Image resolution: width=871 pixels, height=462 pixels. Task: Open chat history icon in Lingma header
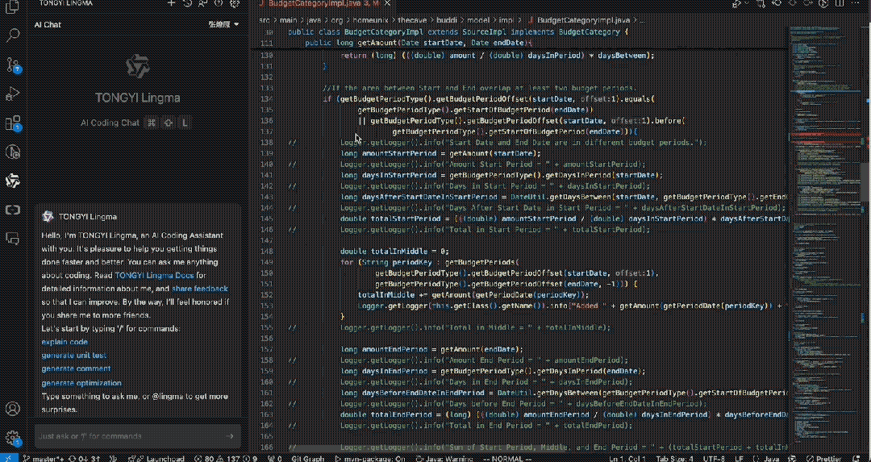187,2
